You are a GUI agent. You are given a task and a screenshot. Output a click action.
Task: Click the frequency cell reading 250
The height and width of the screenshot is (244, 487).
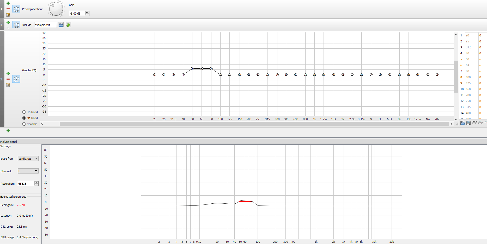tap(472, 101)
